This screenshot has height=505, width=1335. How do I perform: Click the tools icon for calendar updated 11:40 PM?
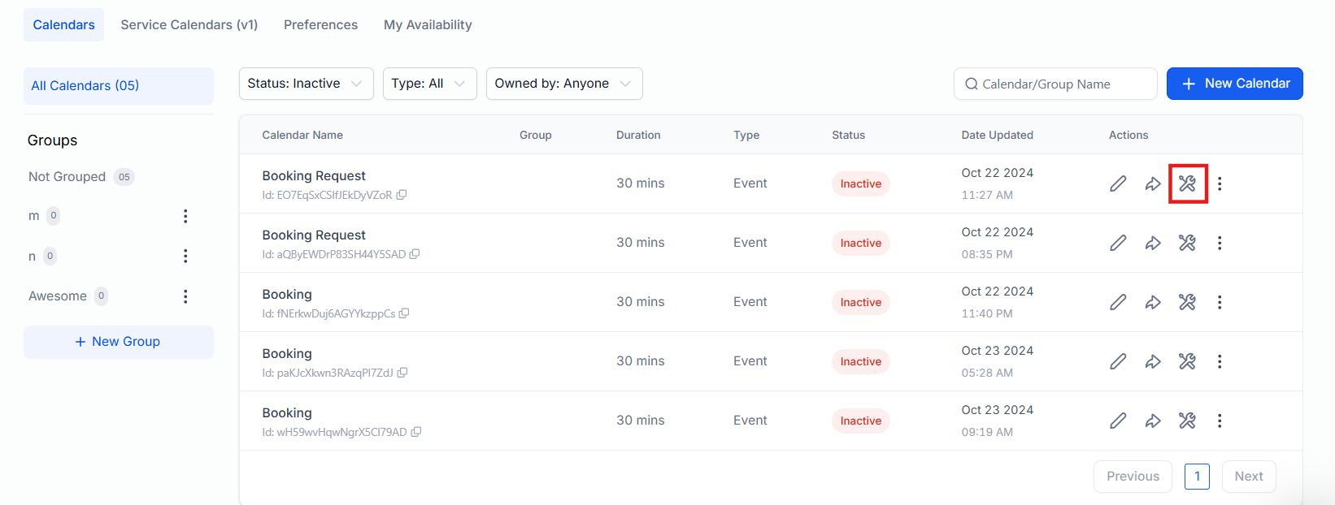pos(1187,302)
